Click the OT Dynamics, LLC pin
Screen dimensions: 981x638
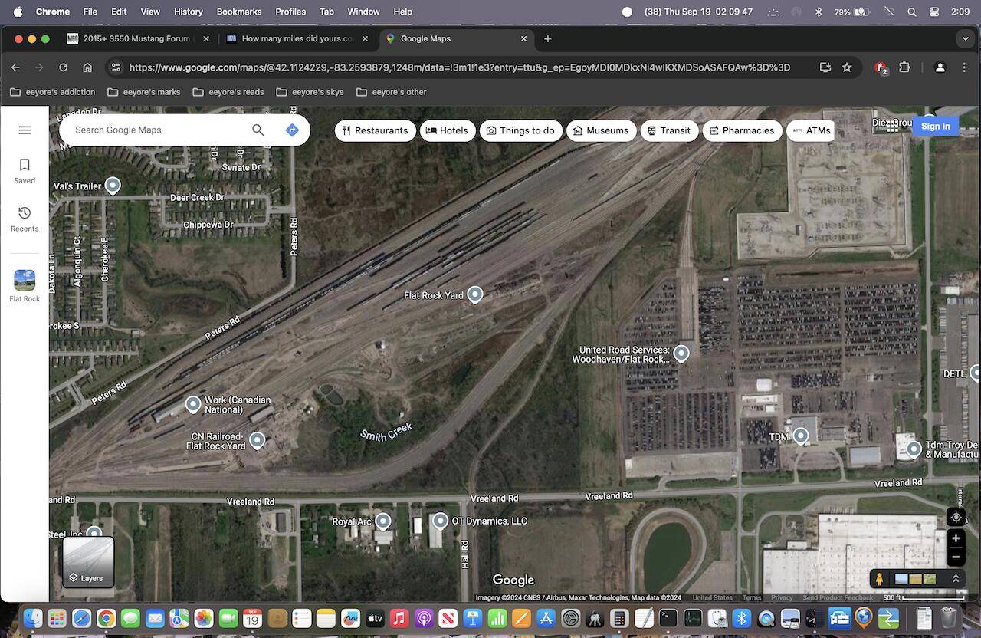point(440,521)
